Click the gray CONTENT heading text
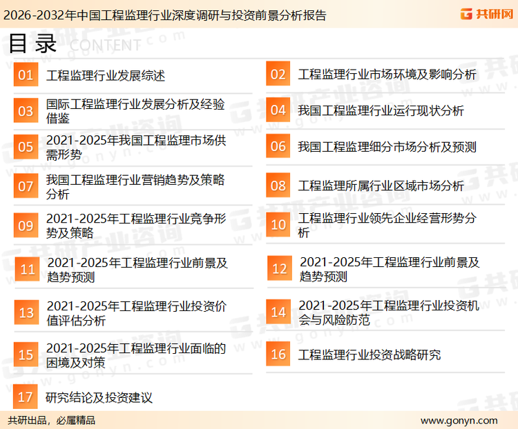The width and height of the screenshot is (518, 429). click(x=106, y=46)
